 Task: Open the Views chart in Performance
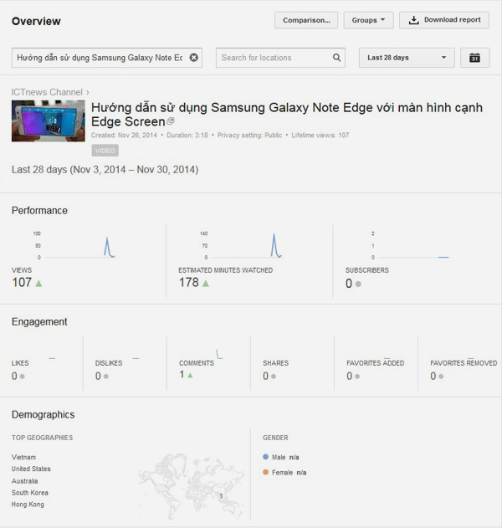coord(74,245)
